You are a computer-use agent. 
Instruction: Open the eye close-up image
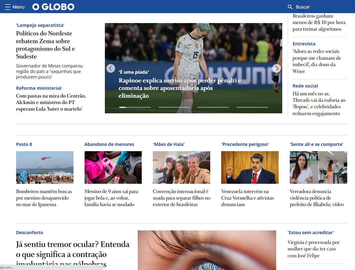[207, 250]
